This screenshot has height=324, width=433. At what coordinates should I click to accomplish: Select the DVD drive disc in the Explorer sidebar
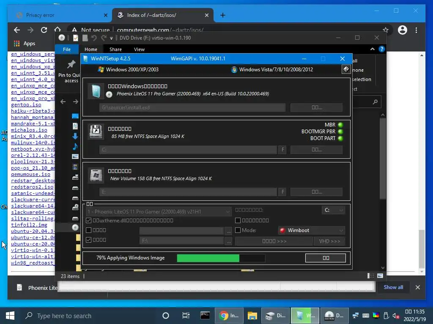pos(75,227)
